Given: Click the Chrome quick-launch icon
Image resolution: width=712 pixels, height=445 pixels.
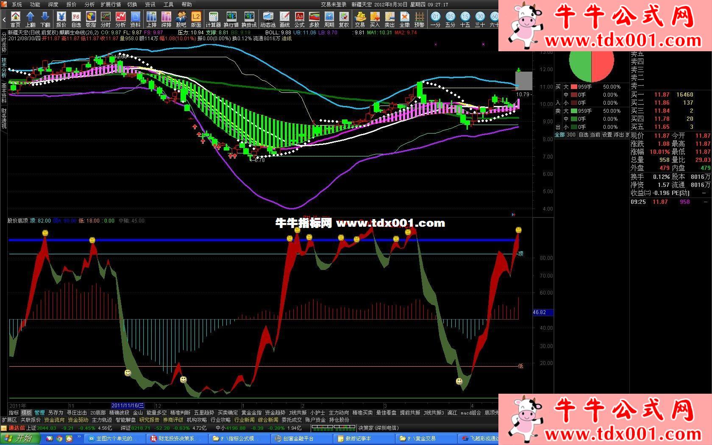Looking at the screenshot, I should click(x=59, y=439).
